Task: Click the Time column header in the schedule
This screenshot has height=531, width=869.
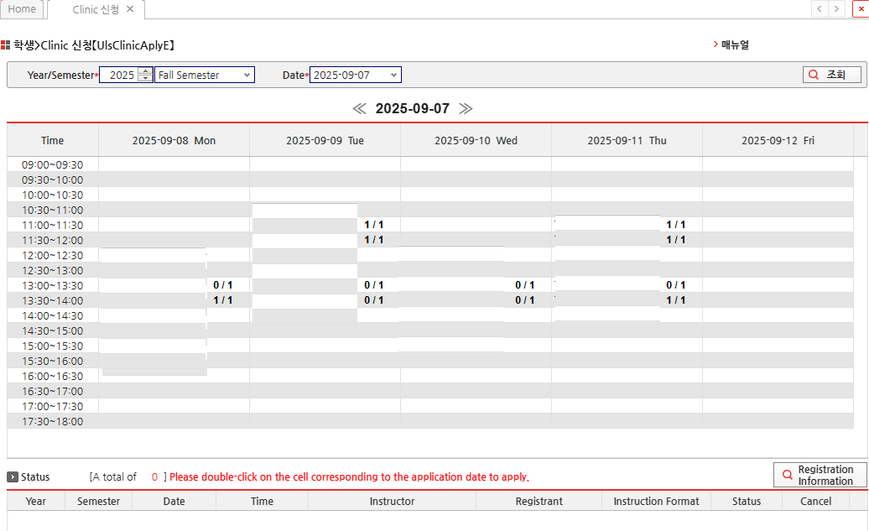Action: point(53,141)
